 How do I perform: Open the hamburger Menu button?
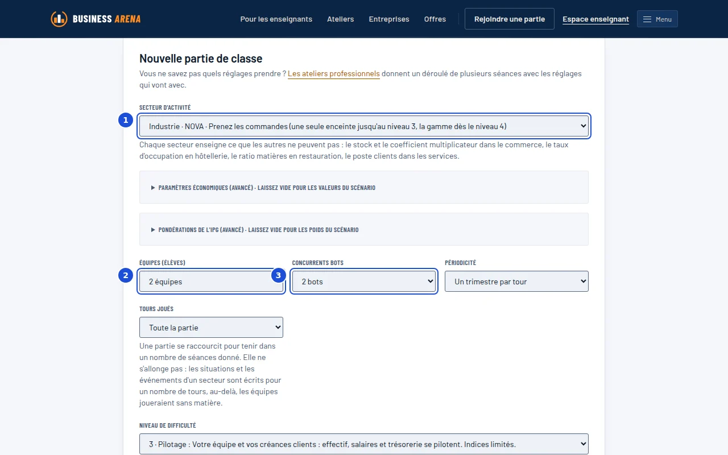pyautogui.click(x=657, y=19)
